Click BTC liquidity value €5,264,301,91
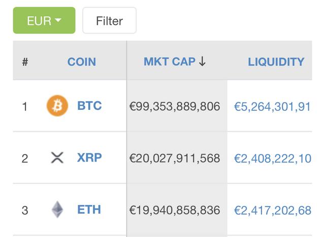The width and height of the screenshot is (325, 237). 272,107
